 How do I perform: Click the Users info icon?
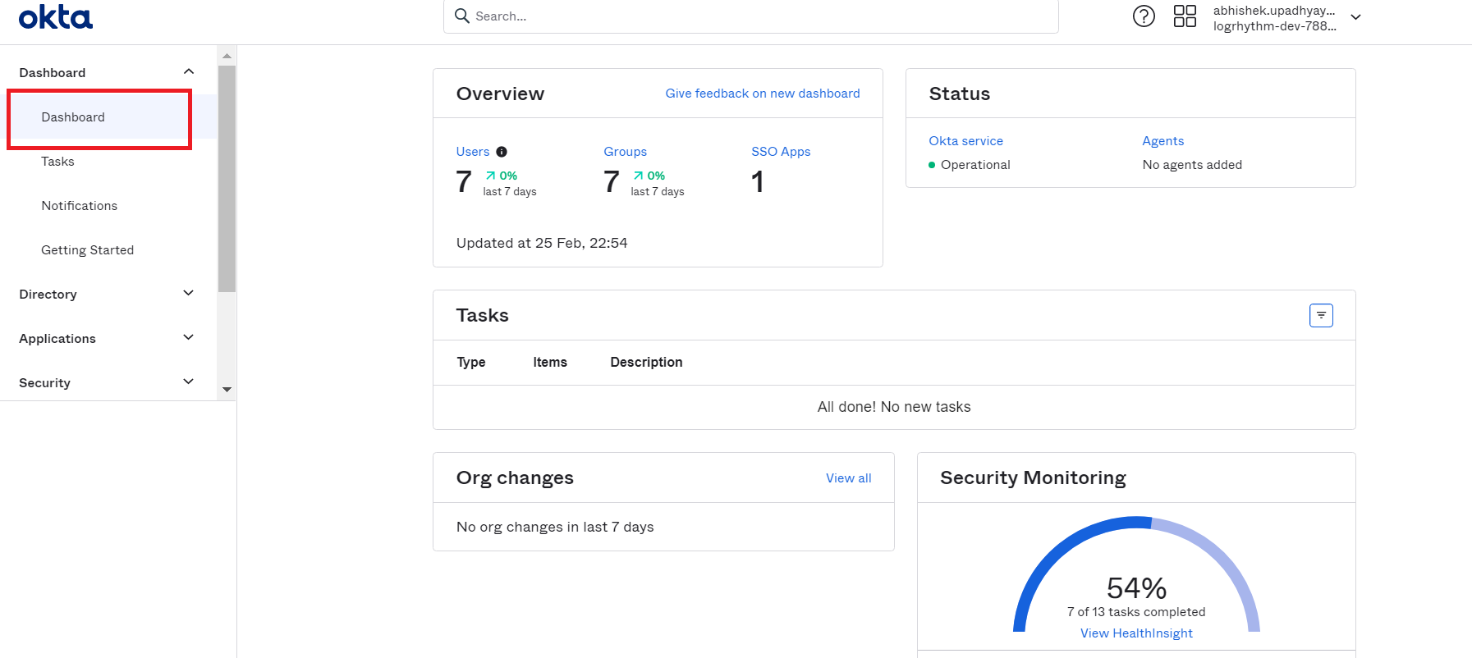pyautogui.click(x=502, y=152)
